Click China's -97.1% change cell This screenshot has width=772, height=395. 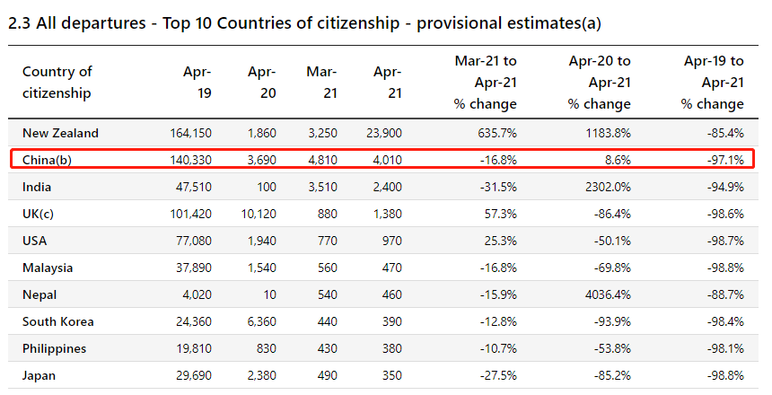pyautogui.click(x=724, y=160)
